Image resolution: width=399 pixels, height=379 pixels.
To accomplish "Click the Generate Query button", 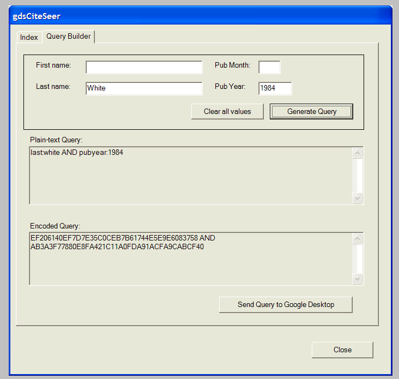I will tap(312, 111).
